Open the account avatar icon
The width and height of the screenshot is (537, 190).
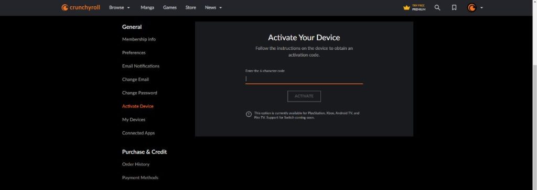[472, 7]
